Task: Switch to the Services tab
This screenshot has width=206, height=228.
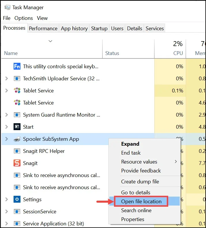Action: (x=155, y=28)
